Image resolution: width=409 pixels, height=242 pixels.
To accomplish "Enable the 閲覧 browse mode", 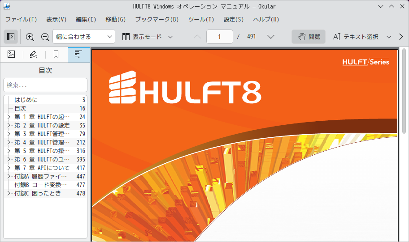I will click(x=309, y=37).
